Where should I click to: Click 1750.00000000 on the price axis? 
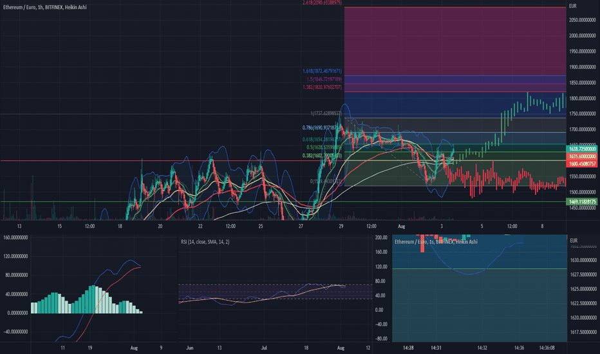coord(583,114)
